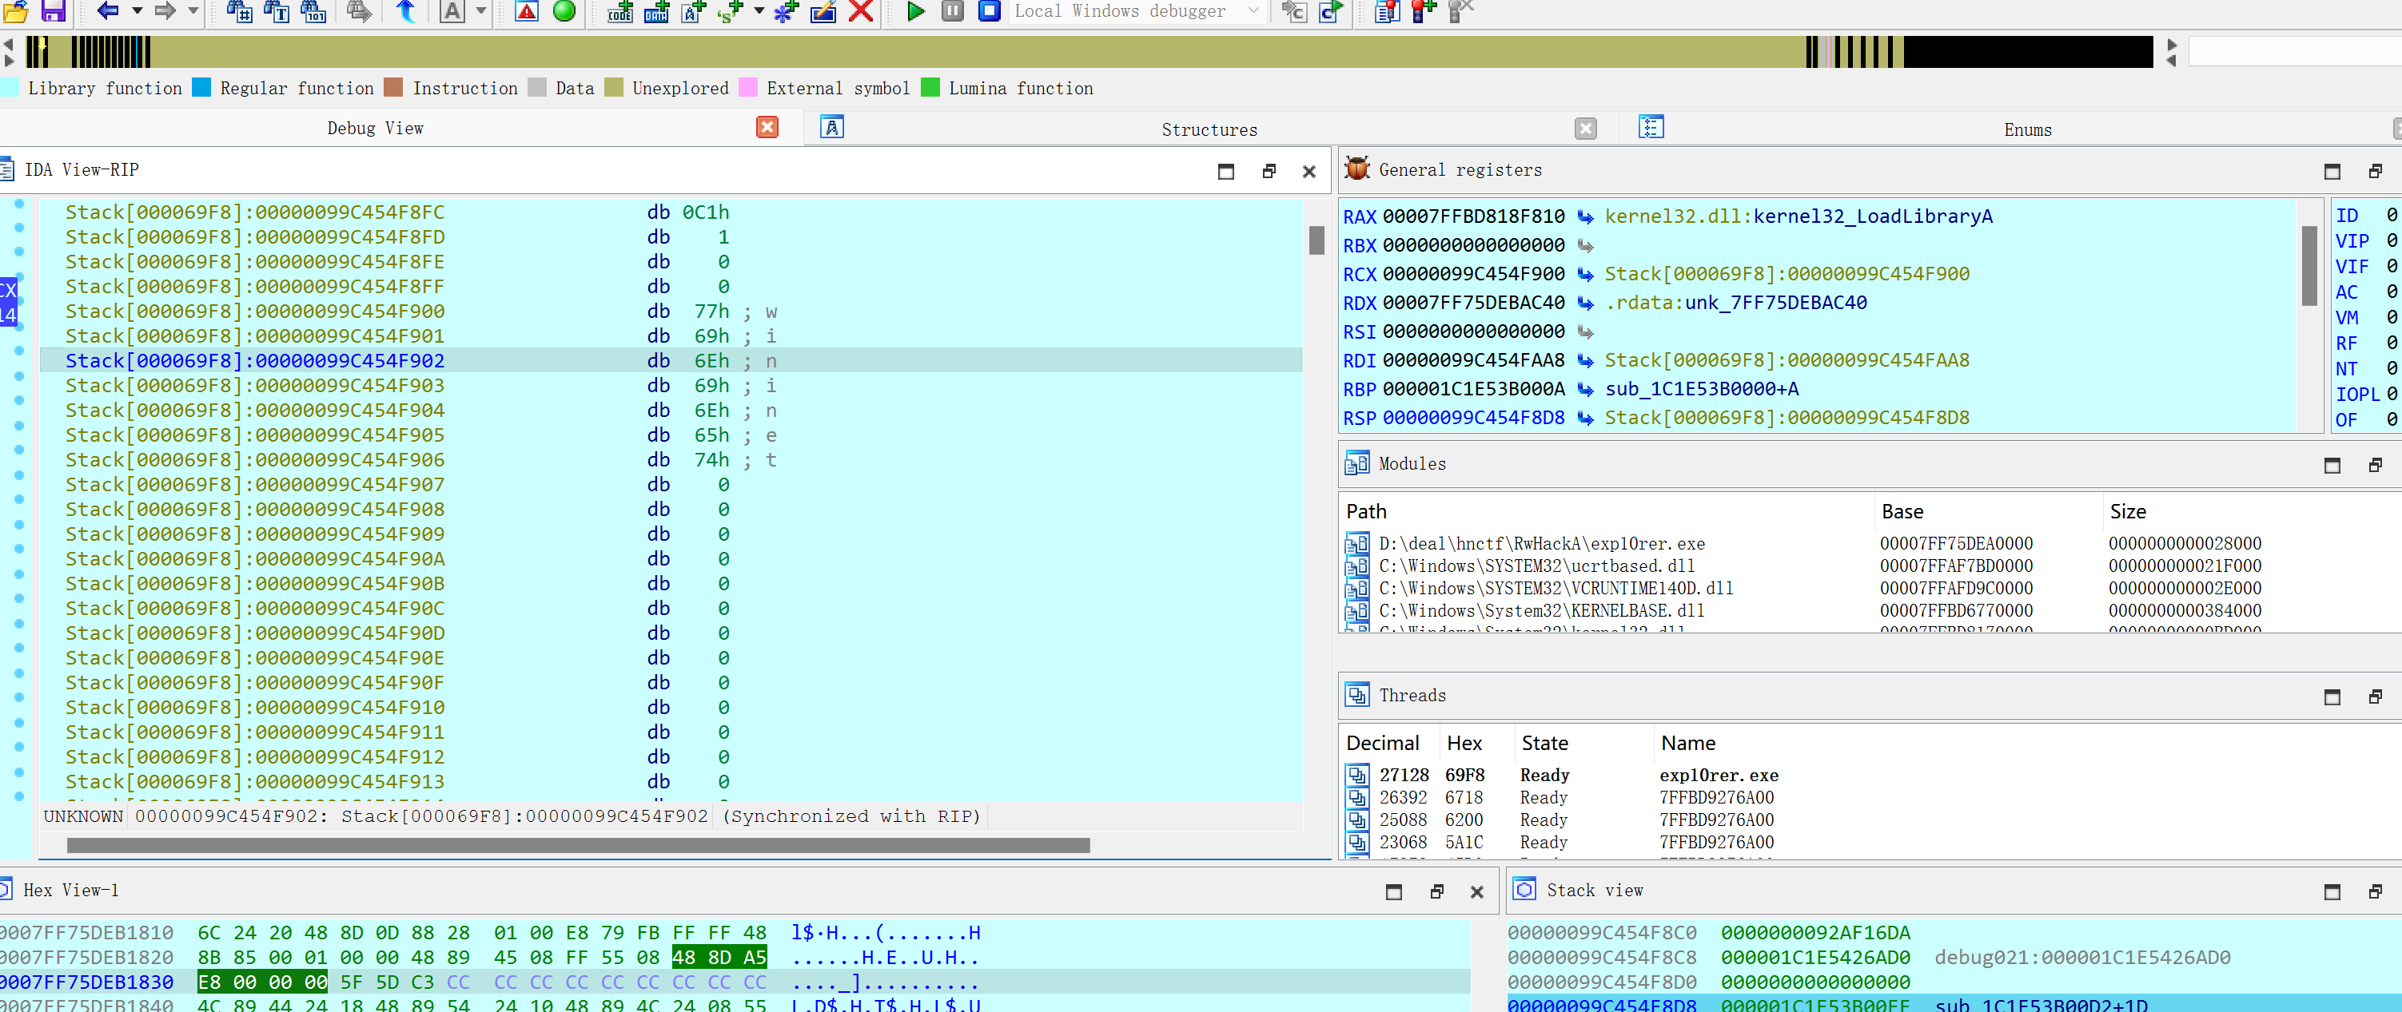Toggle the OF flag value

click(x=2392, y=420)
